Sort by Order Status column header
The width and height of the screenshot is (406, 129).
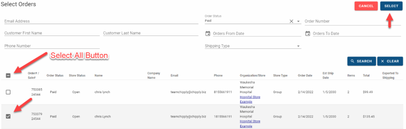coord(55,76)
